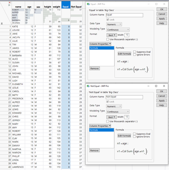Check Ignore Errors in Equal dialog
The height and width of the screenshot is (170, 169).
[135, 54]
